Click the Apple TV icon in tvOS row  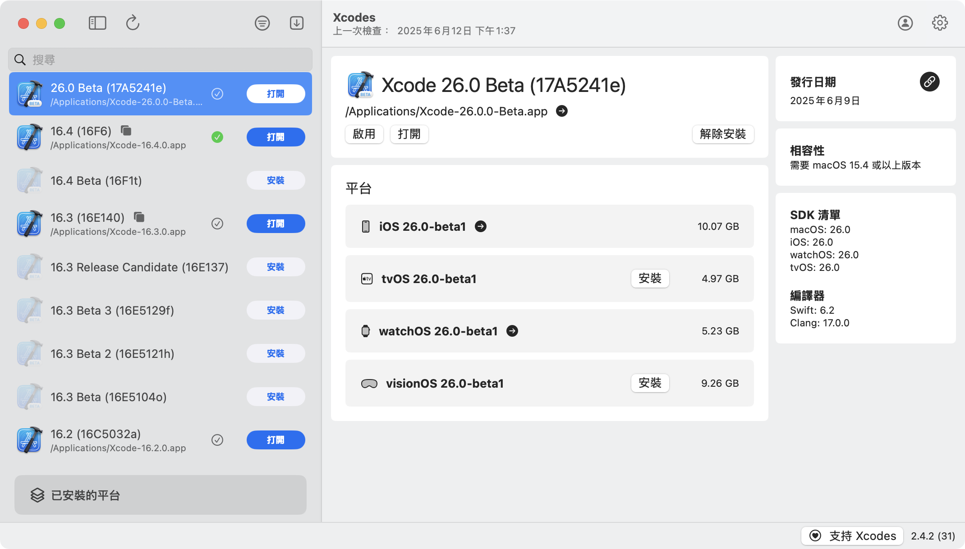pos(367,279)
